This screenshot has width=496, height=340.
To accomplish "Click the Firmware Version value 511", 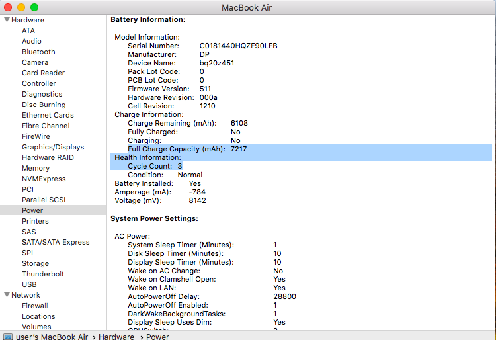I will coord(205,89).
